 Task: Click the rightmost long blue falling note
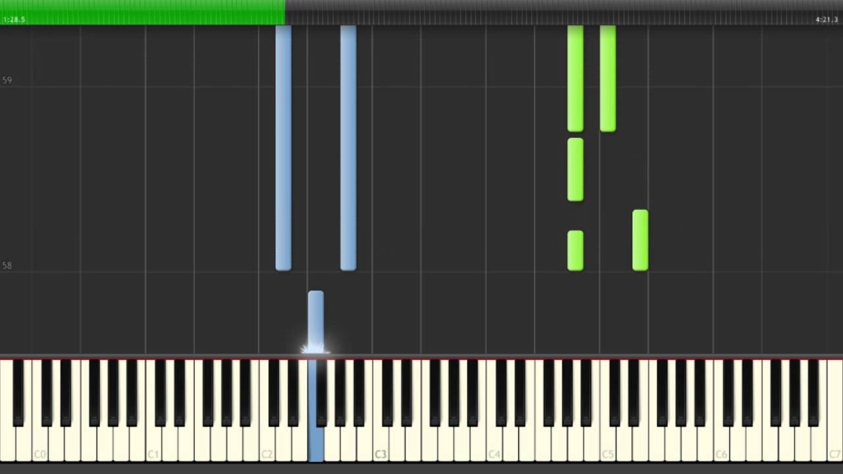pyautogui.click(x=348, y=148)
